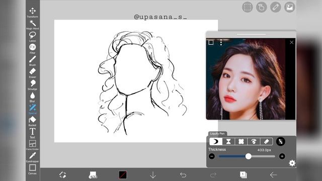Undo the last action
Image resolution: width=322 pixels, height=181 pixels.
point(183,175)
